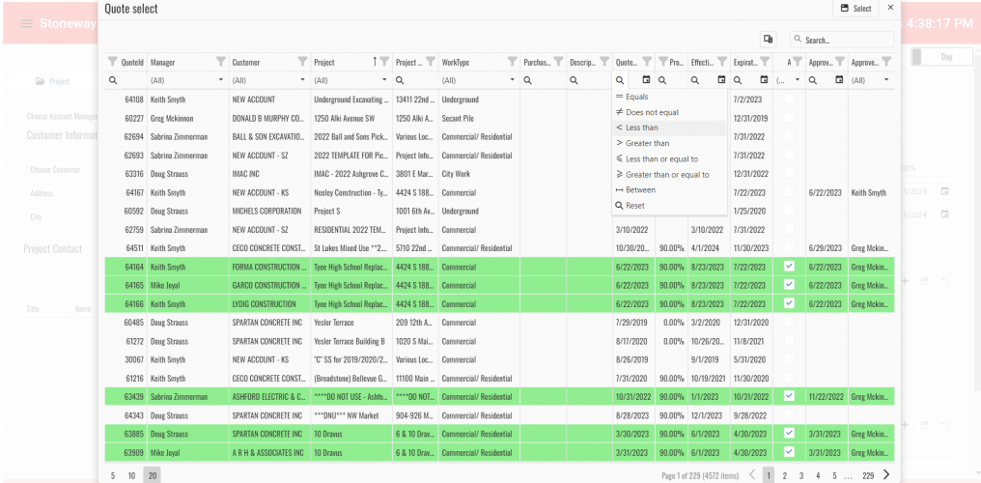Open the filter icon on Manager column header
The width and height of the screenshot is (981, 483).
click(221, 62)
